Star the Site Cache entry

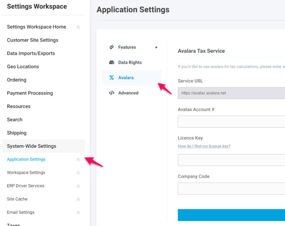click(78, 199)
